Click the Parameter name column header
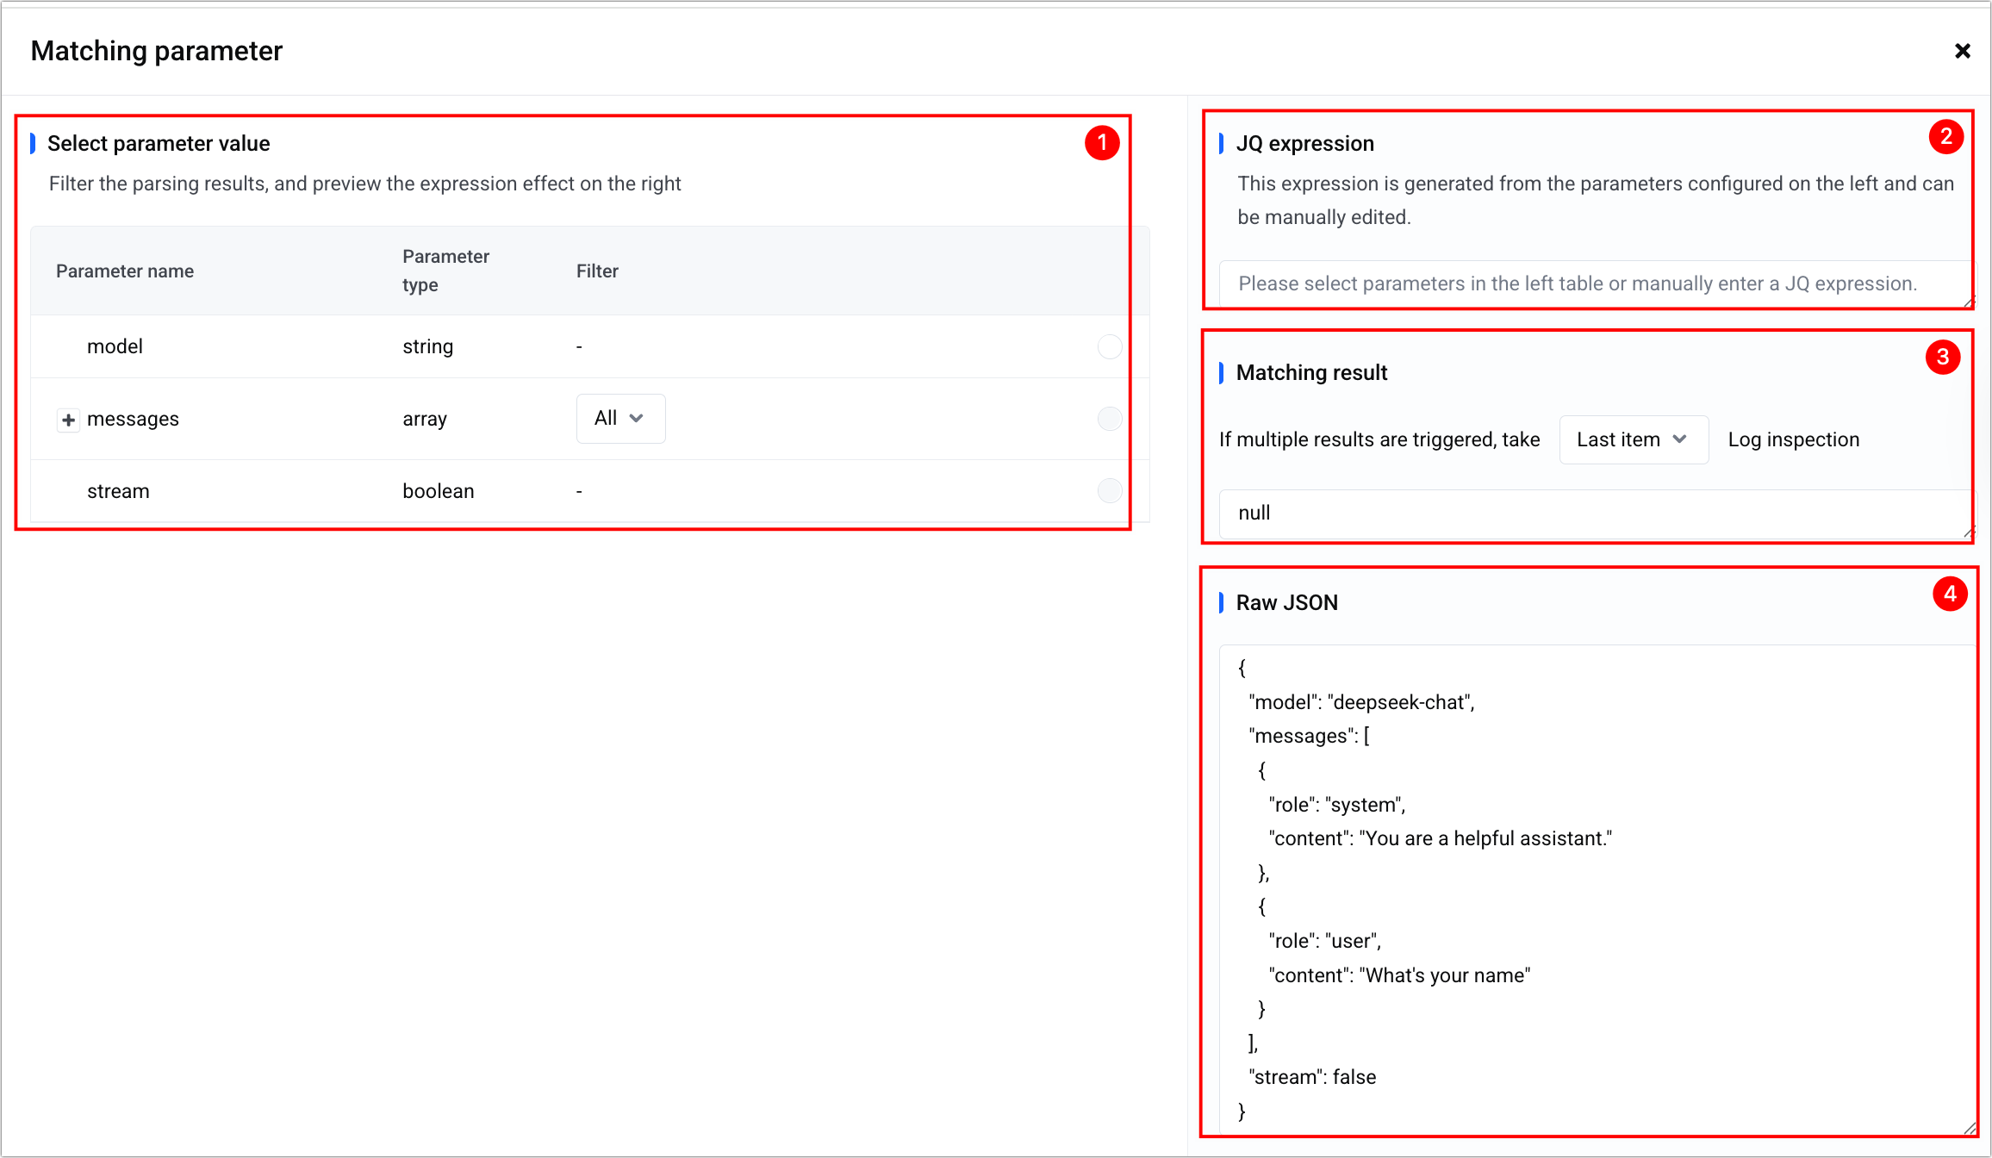The width and height of the screenshot is (1992, 1158). point(125,271)
